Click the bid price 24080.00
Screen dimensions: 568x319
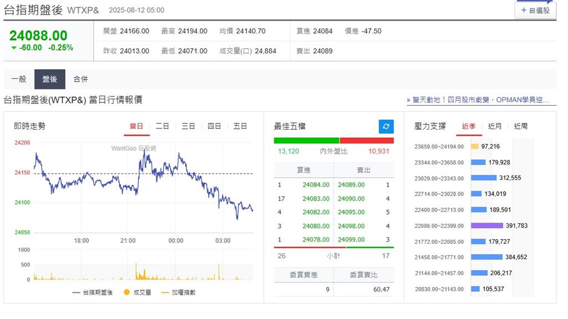click(316, 226)
